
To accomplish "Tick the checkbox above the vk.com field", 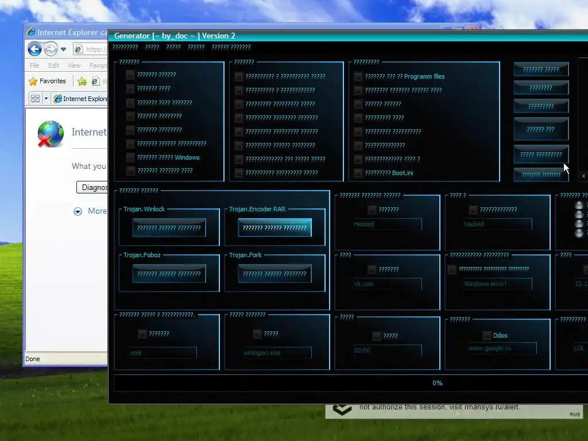I will pos(372,269).
